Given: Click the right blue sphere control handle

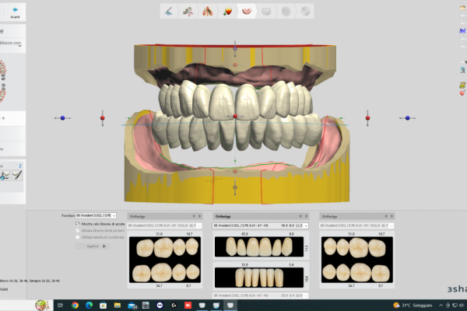Looking at the screenshot, I should pyautogui.click(x=406, y=118).
